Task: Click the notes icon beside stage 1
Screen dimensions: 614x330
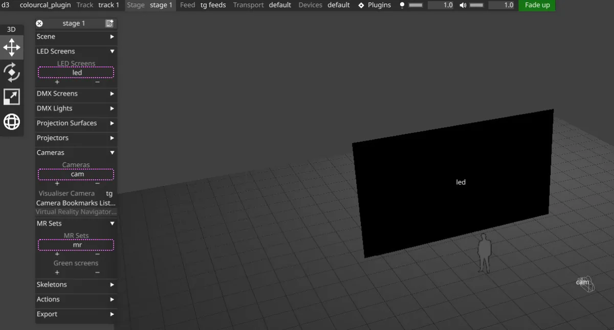Action: click(x=109, y=23)
